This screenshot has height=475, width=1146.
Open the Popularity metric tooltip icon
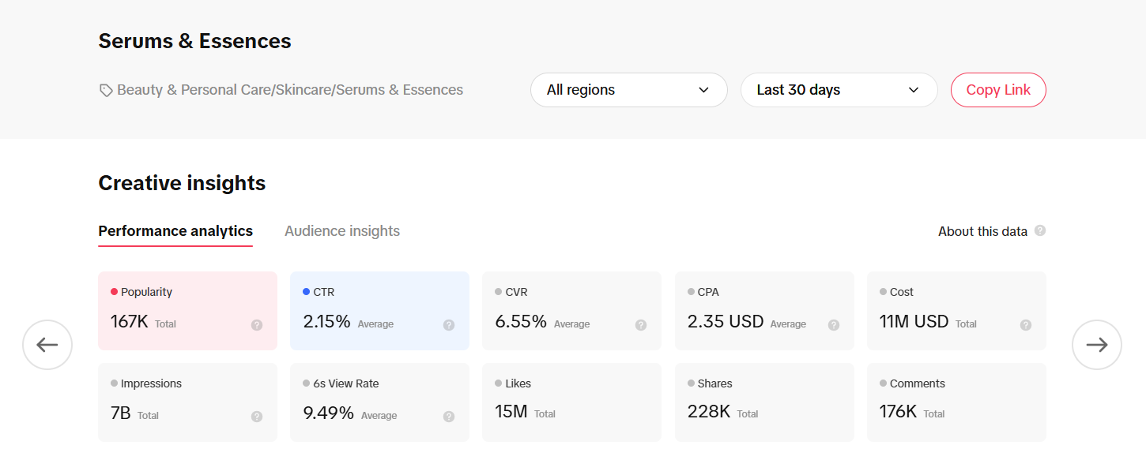pyautogui.click(x=255, y=324)
